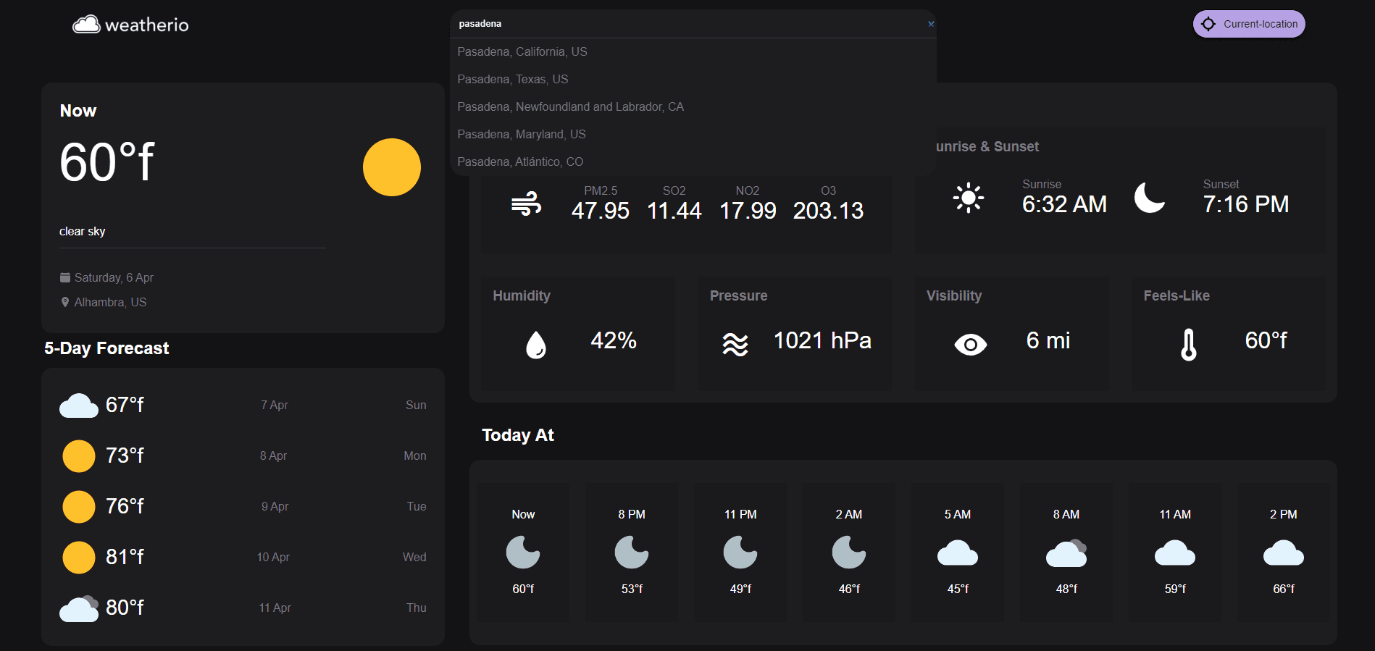Click the NO2 value 17.99

[x=748, y=211]
